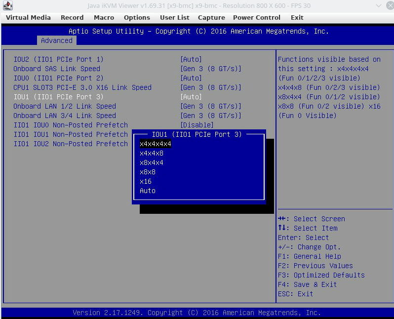Click 'Enter: Select' hint
This screenshot has height=319, width=394.
[303, 238]
